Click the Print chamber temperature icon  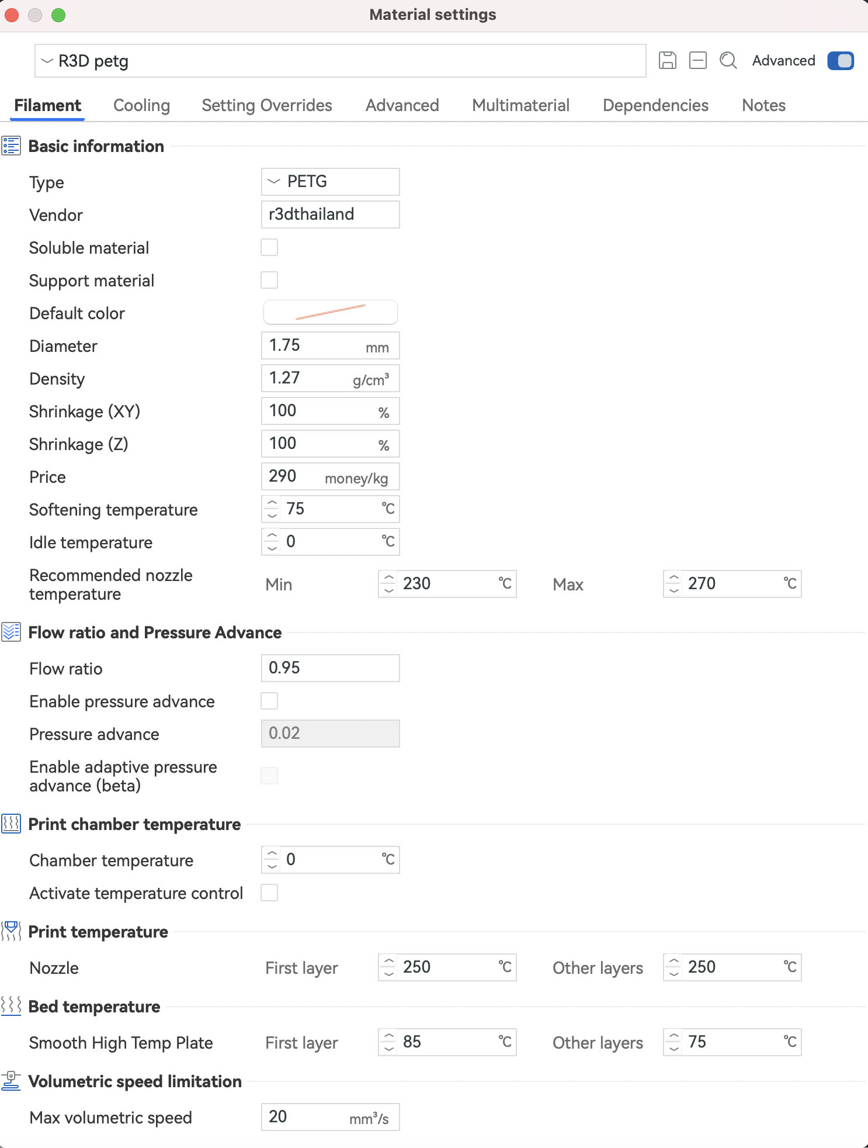point(11,824)
